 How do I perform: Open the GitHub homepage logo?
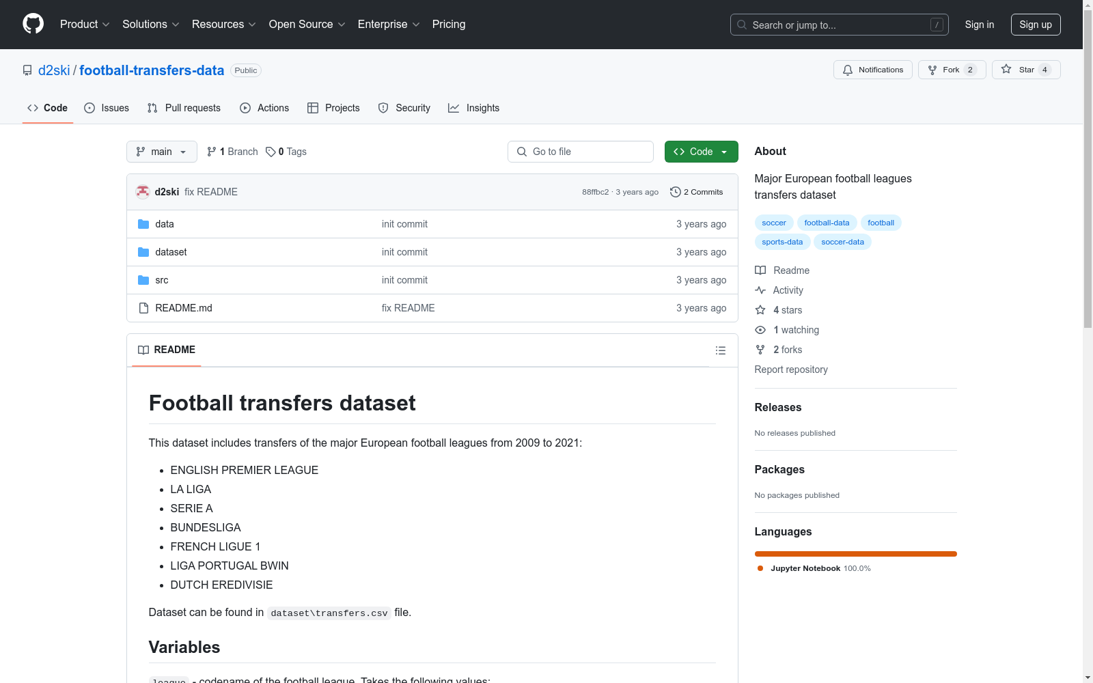point(33,24)
